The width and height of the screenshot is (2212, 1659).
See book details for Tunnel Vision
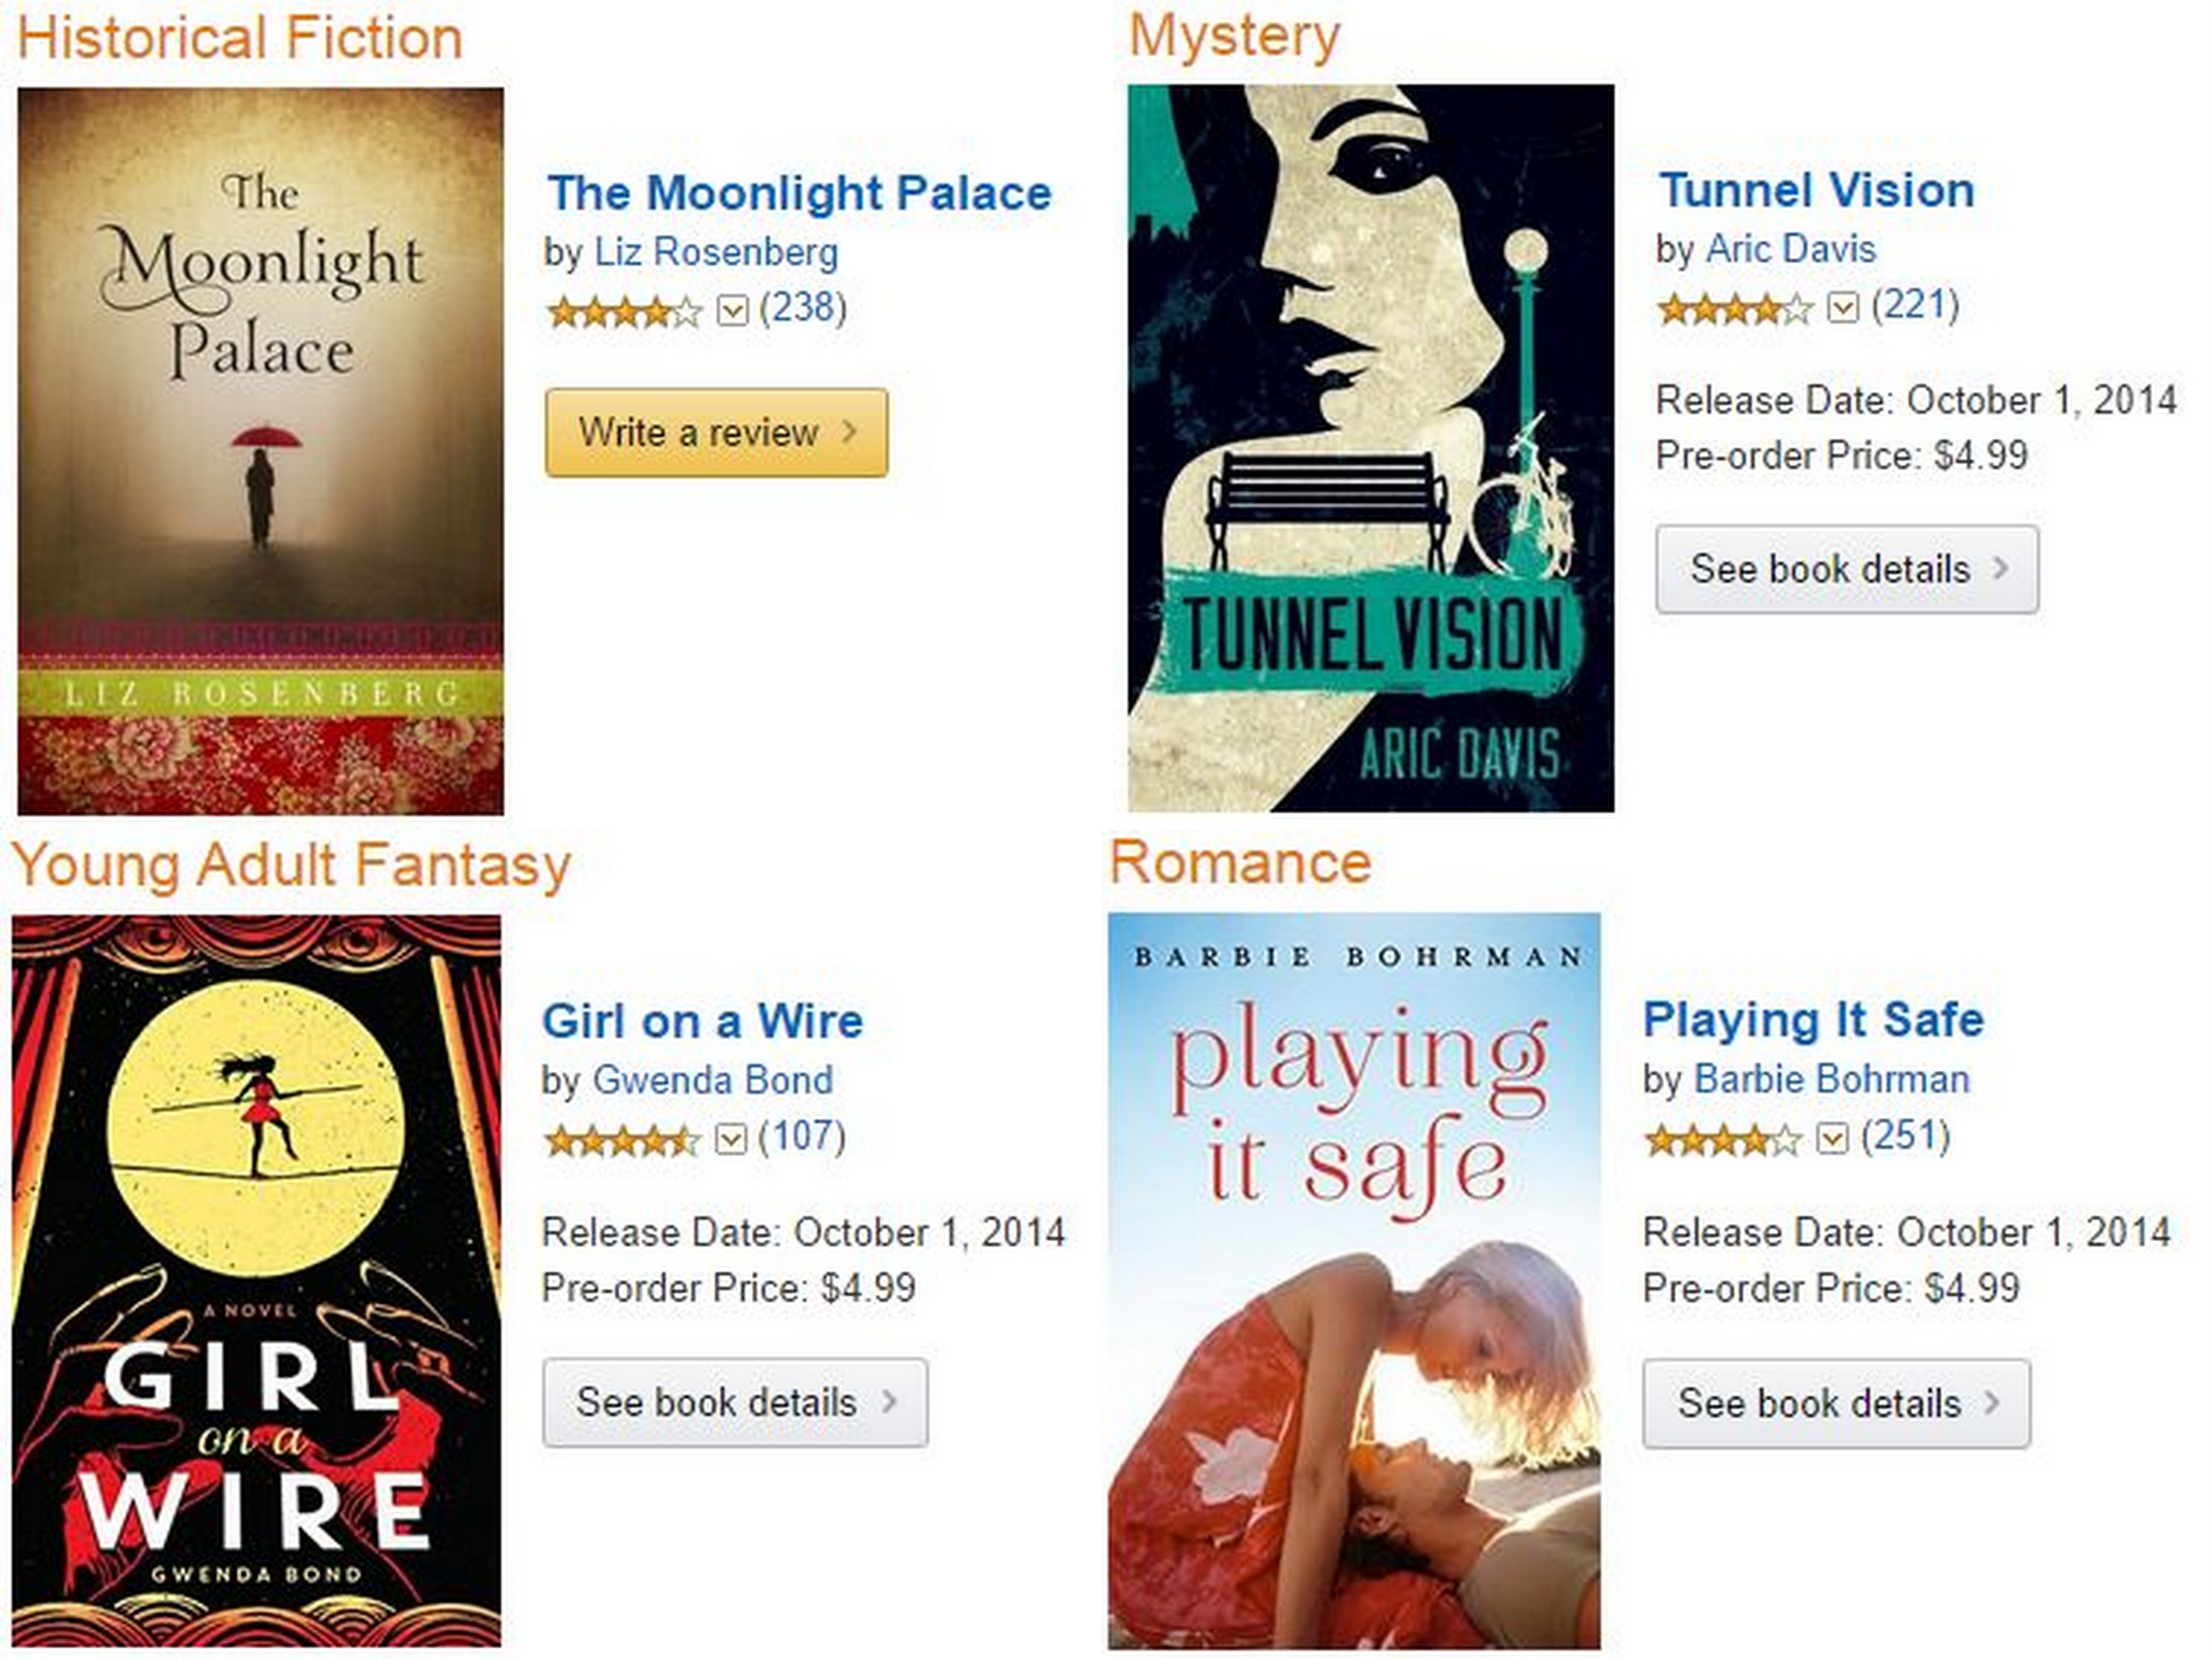[x=1847, y=570]
